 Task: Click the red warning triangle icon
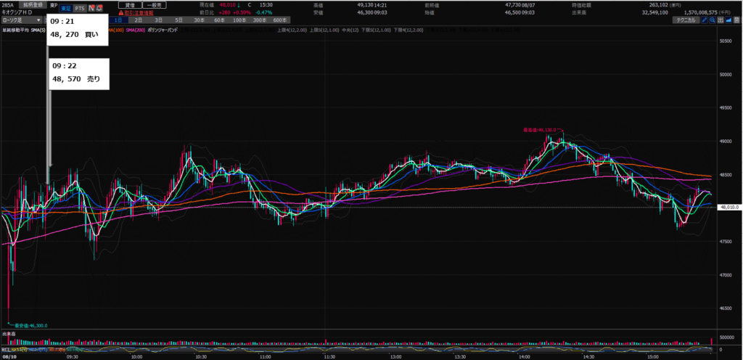pos(121,13)
